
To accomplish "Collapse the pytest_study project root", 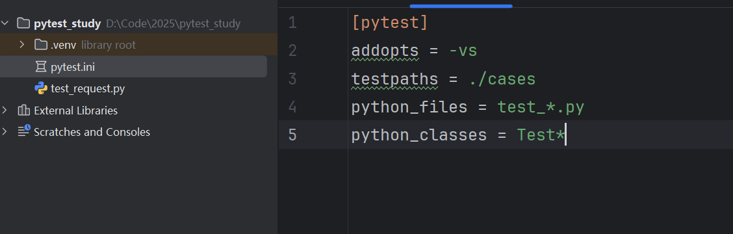I will coord(5,23).
